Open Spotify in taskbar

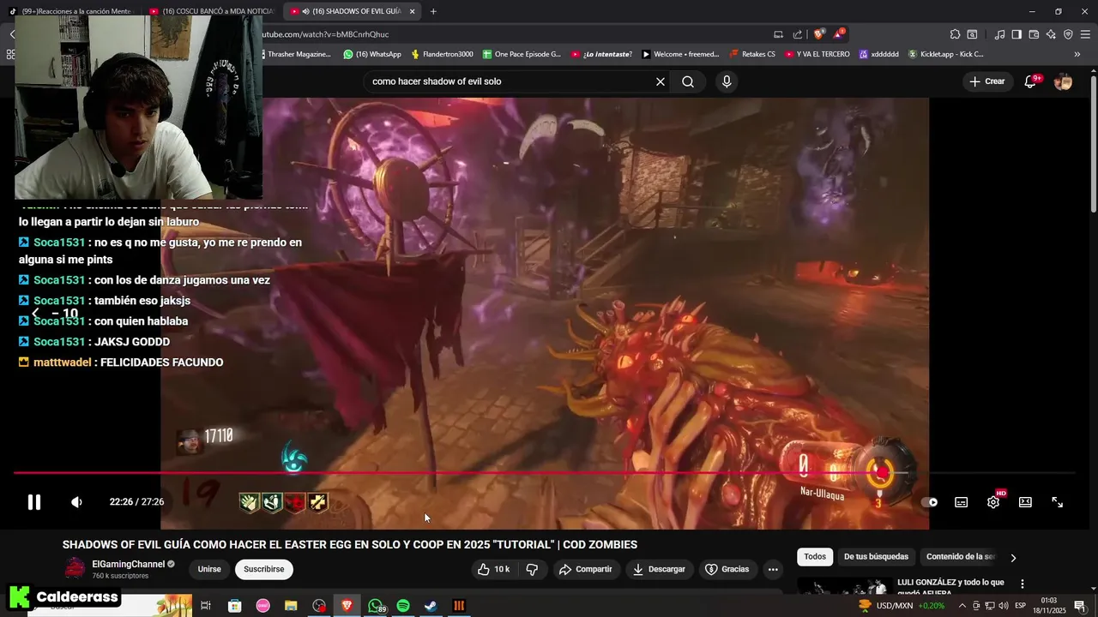coord(403,606)
